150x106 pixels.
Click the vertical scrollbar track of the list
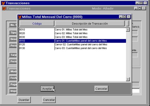coord(128,54)
